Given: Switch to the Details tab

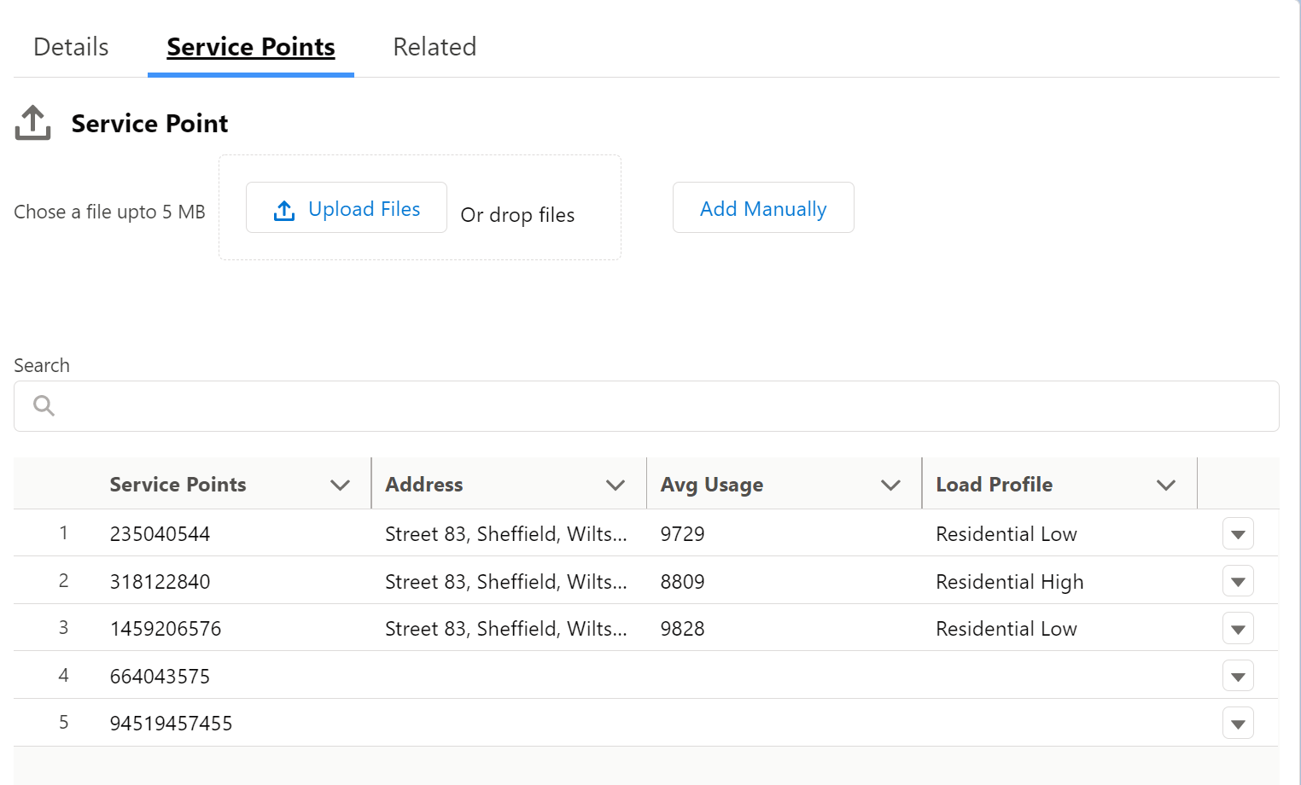Looking at the screenshot, I should (x=70, y=47).
